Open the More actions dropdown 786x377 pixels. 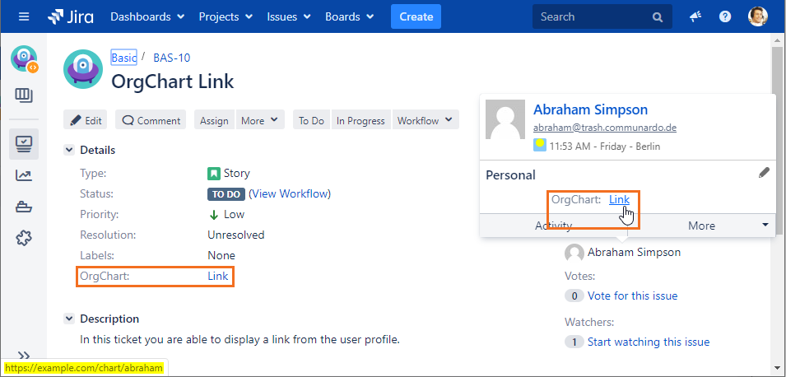(x=259, y=120)
